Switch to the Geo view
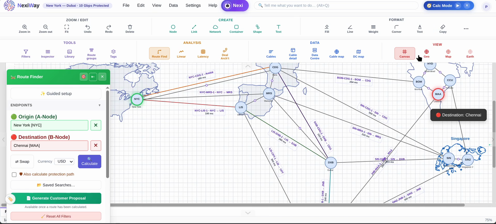 426,54
